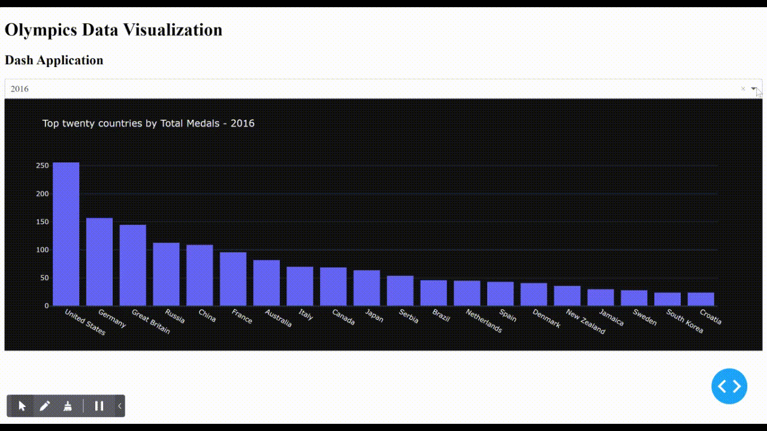The height and width of the screenshot is (431, 767).
Task: Select the pencil drawing tool
Action: coord(45,406)
